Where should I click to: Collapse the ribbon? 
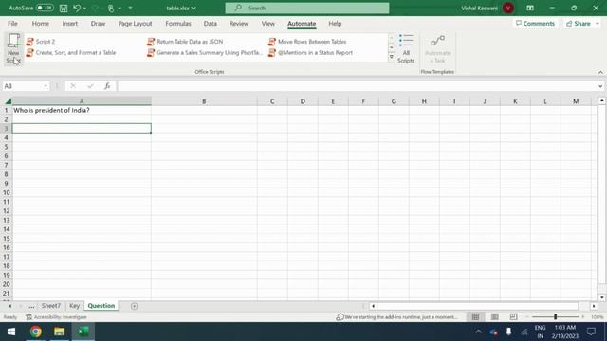(x=600, y=72)
